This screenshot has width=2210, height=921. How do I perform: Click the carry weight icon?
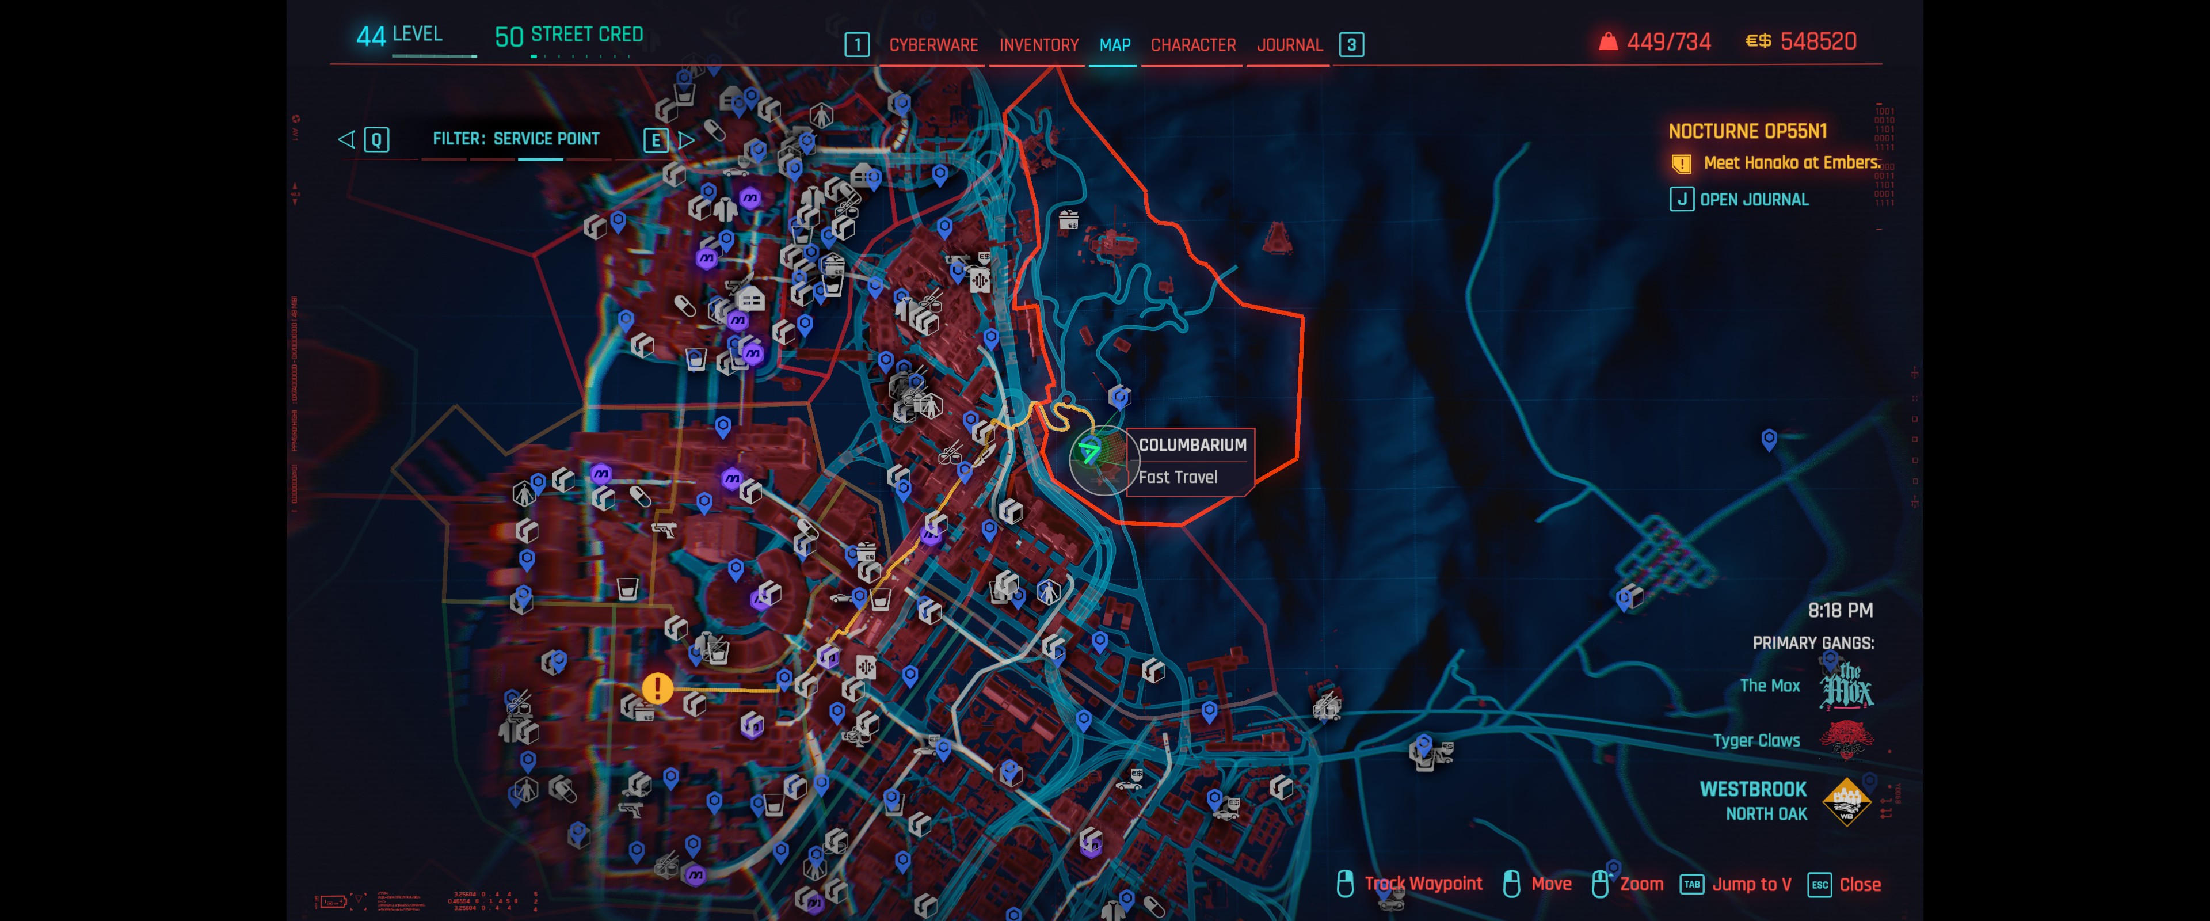(1608, 41)
